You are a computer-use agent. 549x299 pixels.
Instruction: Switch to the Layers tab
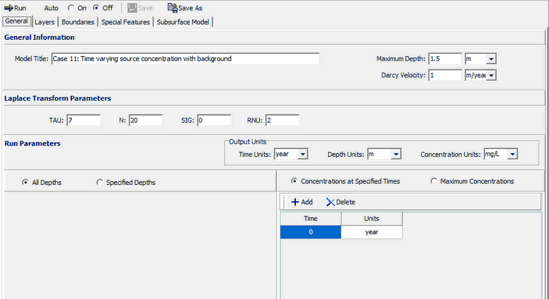point(44,22)
